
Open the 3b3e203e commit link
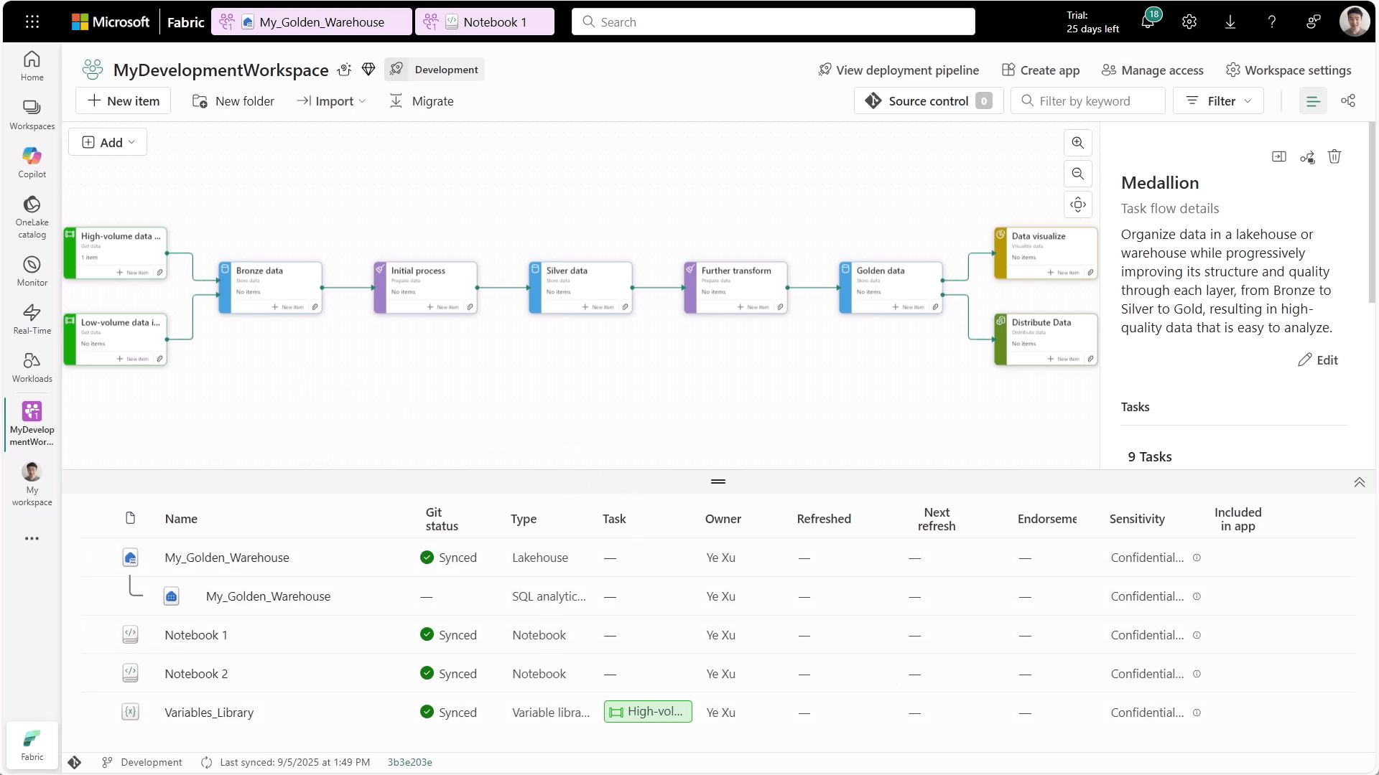[409, 762]
